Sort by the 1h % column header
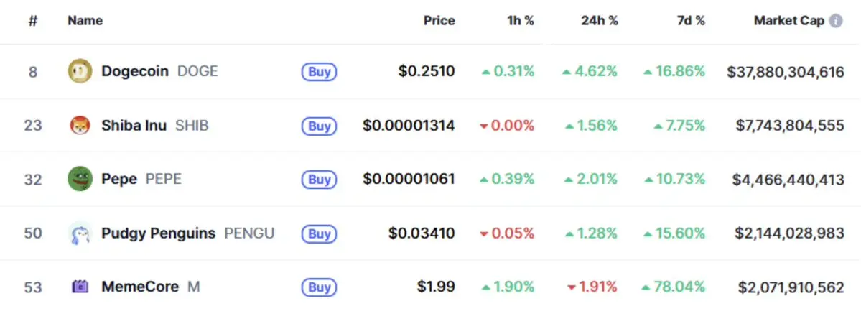 (521, 21)
